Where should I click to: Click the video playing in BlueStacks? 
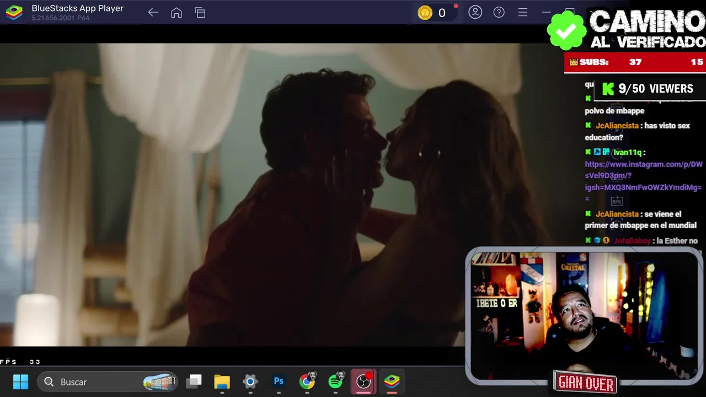[x=233, y=194]
